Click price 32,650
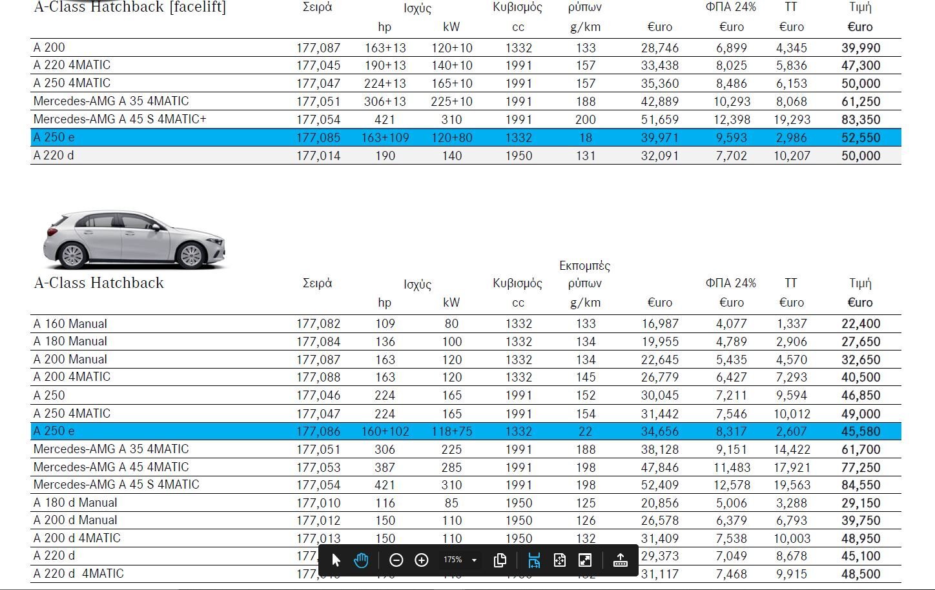935x590 pixels. [x=861, y=360]
